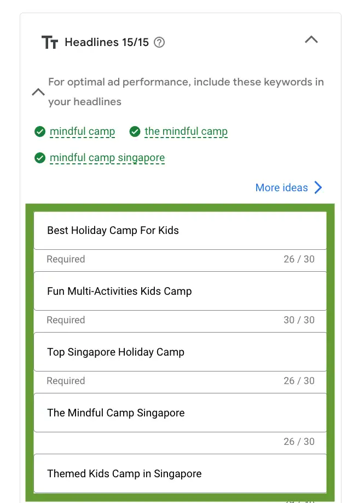Click the green check next to mindful camp
The image size is (359, 503).
(x=40, y=132)
